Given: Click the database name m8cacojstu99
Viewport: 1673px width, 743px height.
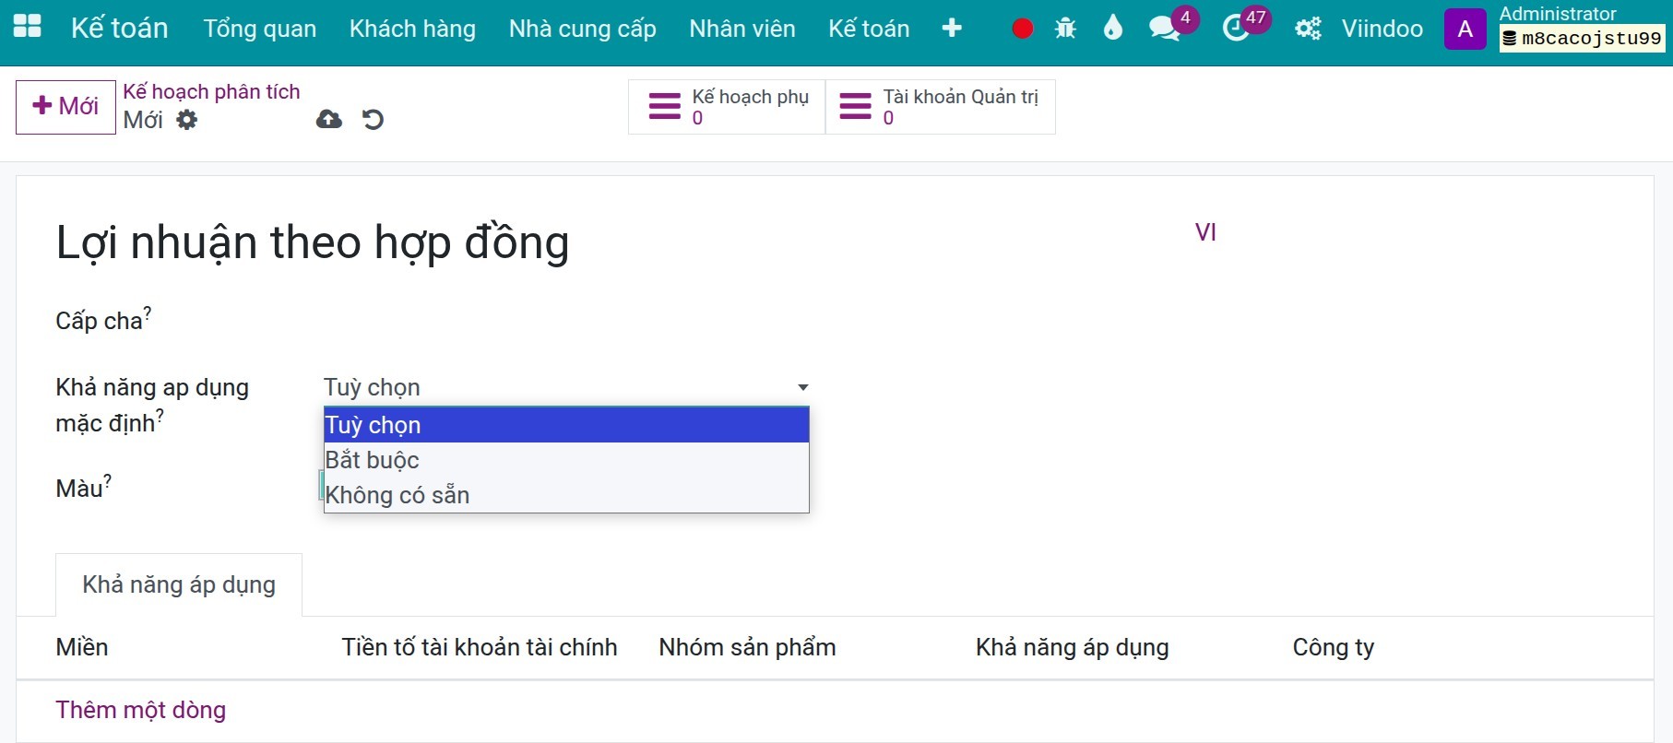Looking at the screenshot, I should [x=1583, y=39].
